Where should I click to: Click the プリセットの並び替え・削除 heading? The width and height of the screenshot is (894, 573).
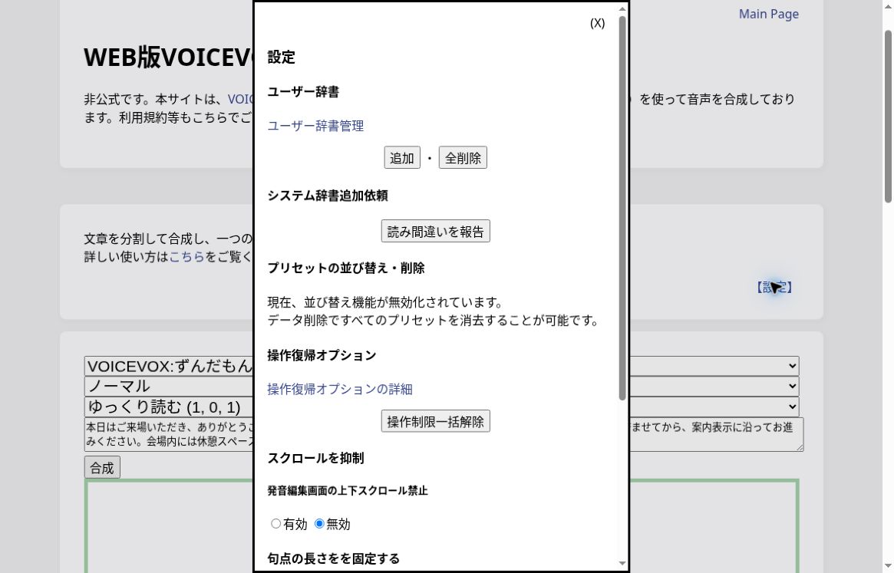(346, 268)
